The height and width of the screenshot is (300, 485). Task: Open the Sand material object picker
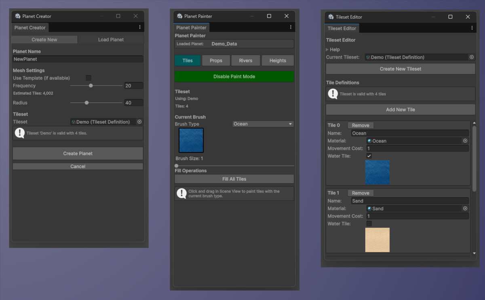coord(465,208)
